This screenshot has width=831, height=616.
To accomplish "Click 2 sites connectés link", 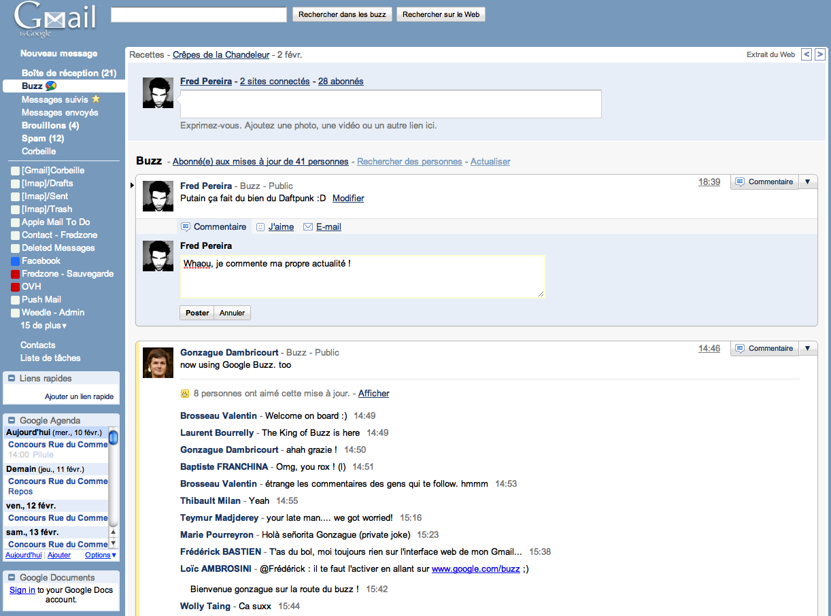I will coord(275,82).
